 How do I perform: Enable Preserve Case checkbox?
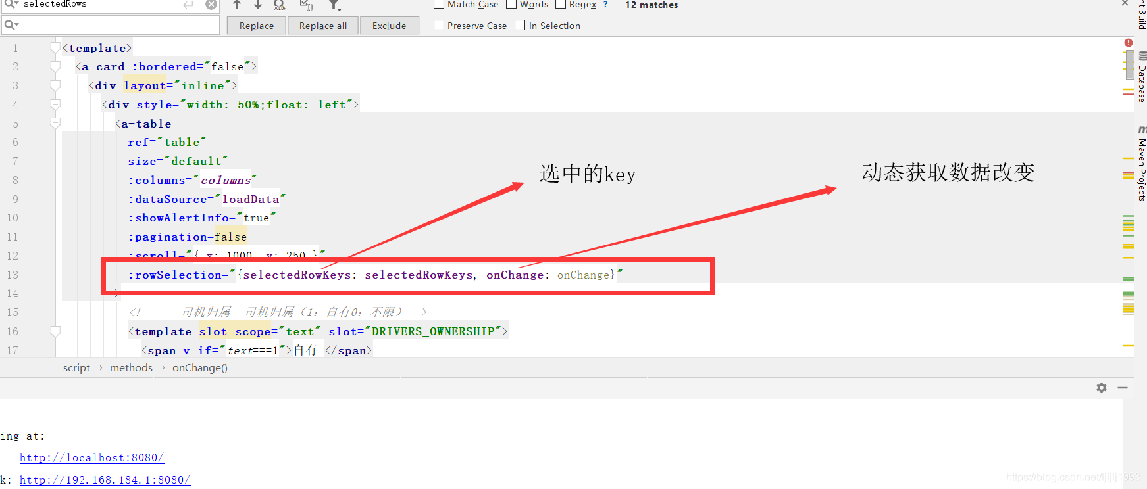(x=439, y=25)
